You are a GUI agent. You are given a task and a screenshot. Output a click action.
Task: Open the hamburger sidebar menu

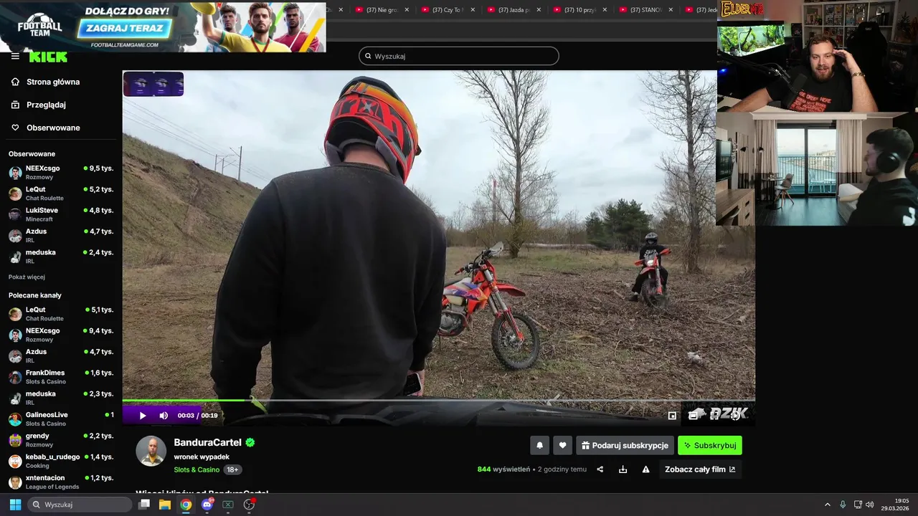(15, 56)
